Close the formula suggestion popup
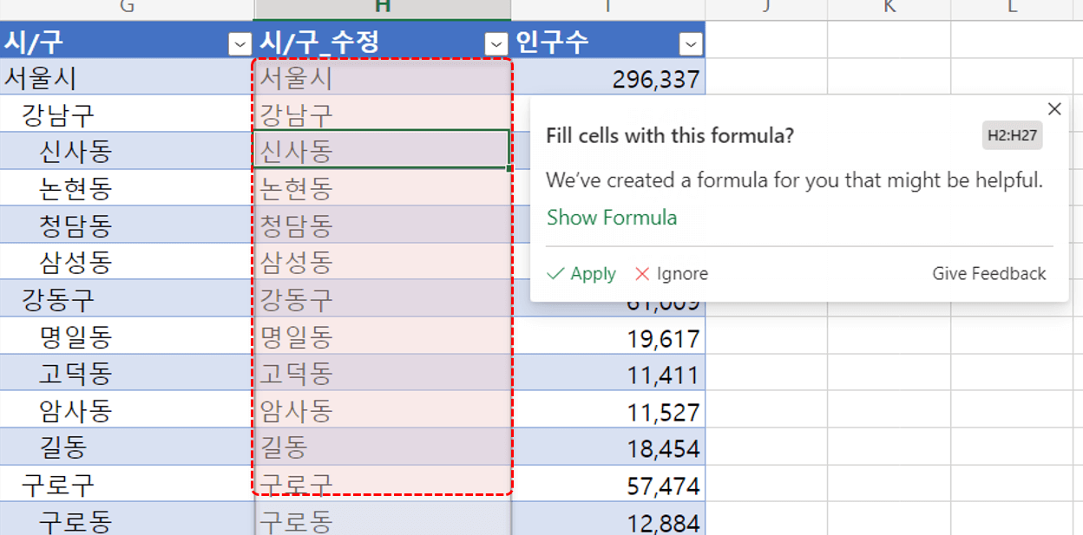The image size is (1083, 535). click(x=1054, y=109)
